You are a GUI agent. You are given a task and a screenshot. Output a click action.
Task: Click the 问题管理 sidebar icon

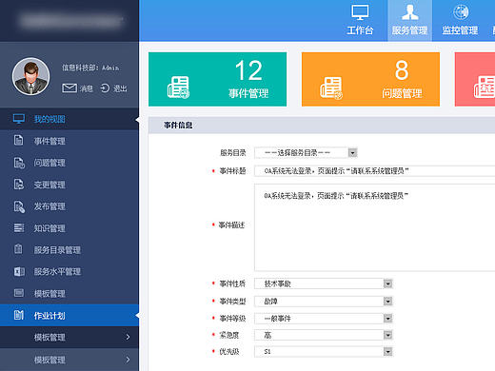coord(19,163)
